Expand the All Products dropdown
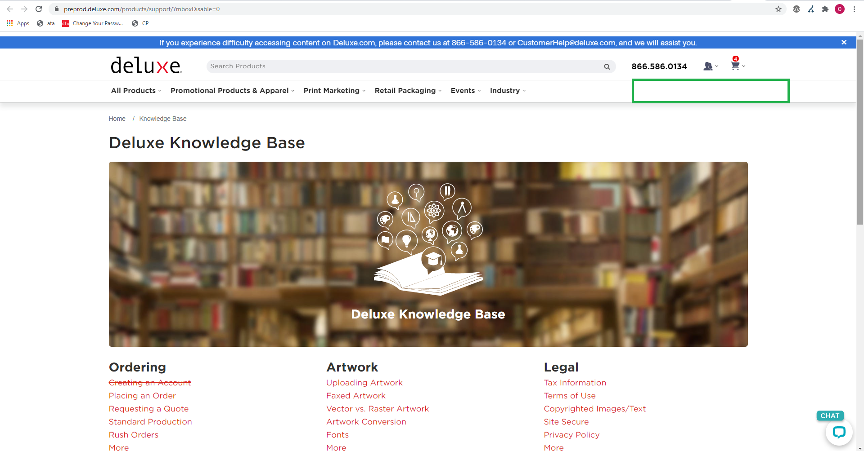Image resolution: width=864 pixels, height=451 pixels. click(x=136, y=91)
